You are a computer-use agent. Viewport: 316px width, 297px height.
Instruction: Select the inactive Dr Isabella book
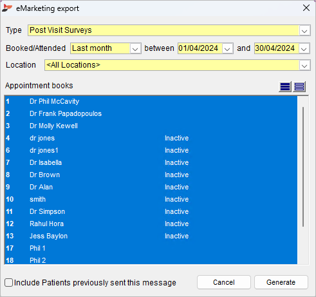click(151, 162)
